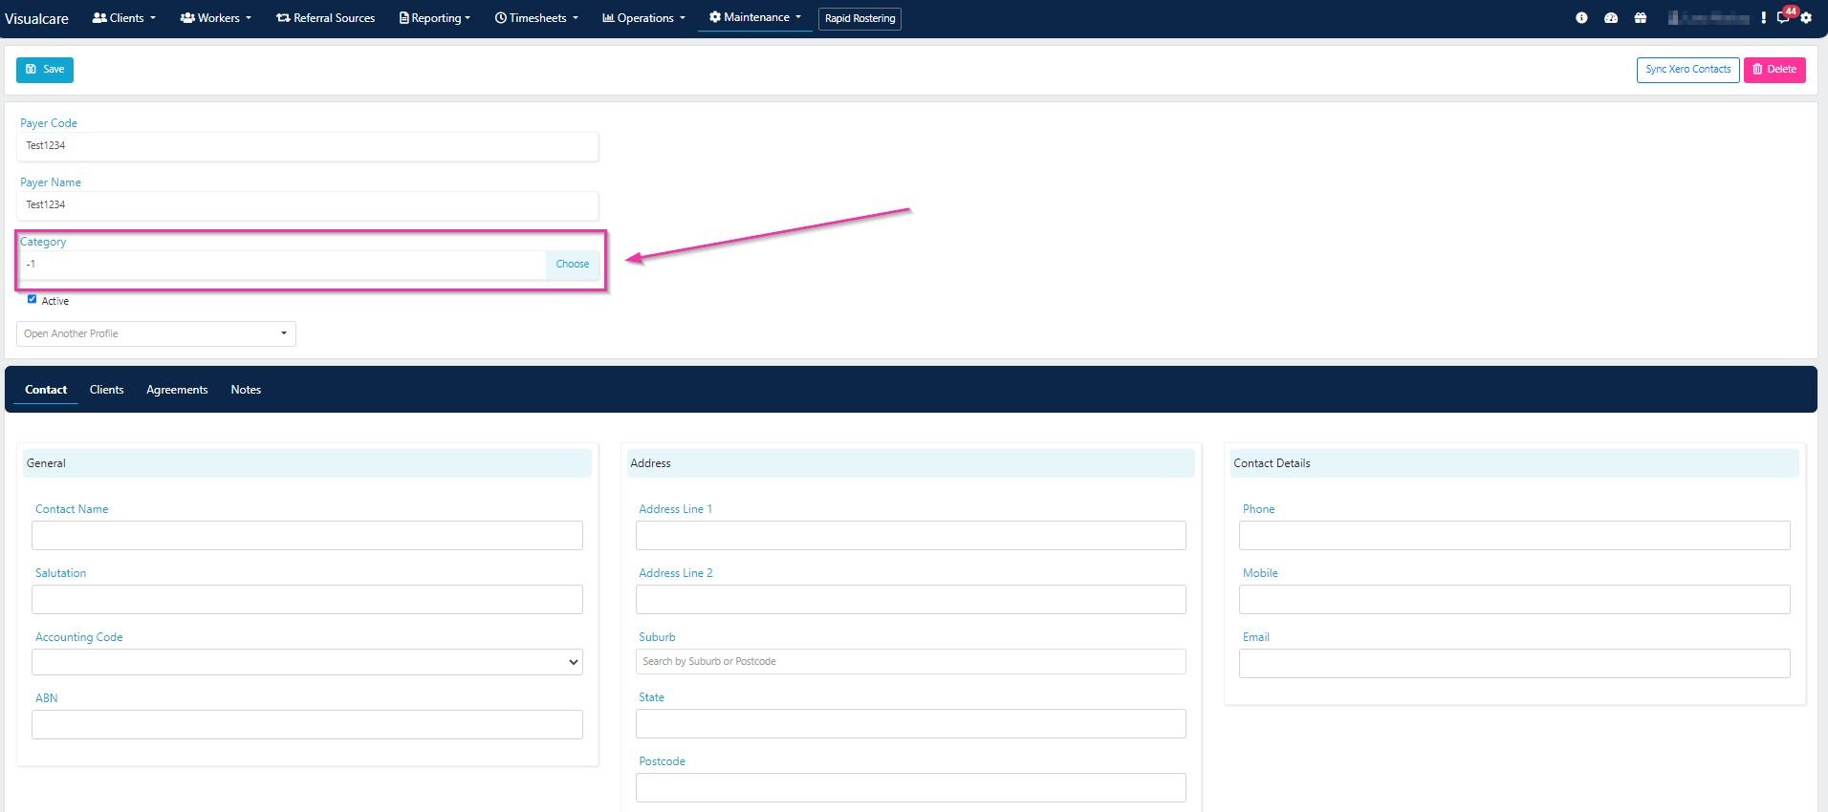Click the Phone input
This screenshot has height=812, width=1828.
(x=1514, y=535)
